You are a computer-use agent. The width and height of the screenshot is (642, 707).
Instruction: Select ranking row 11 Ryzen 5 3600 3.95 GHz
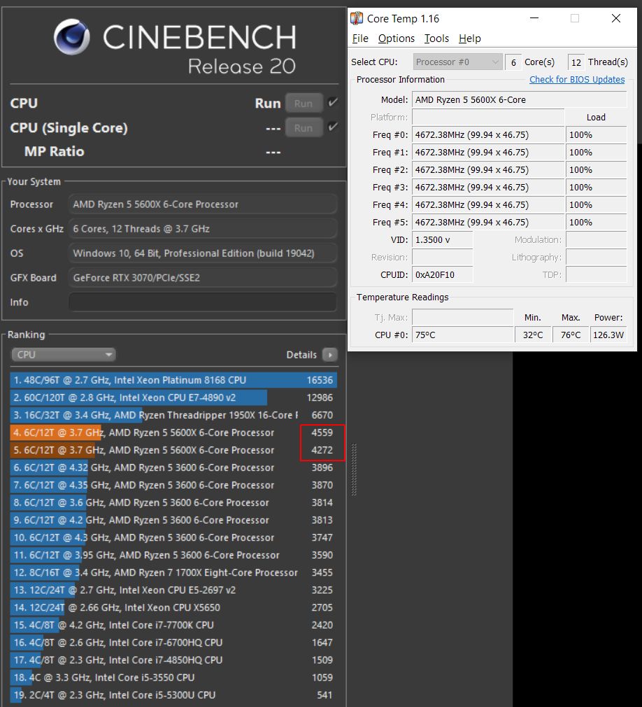click(173, 555)
